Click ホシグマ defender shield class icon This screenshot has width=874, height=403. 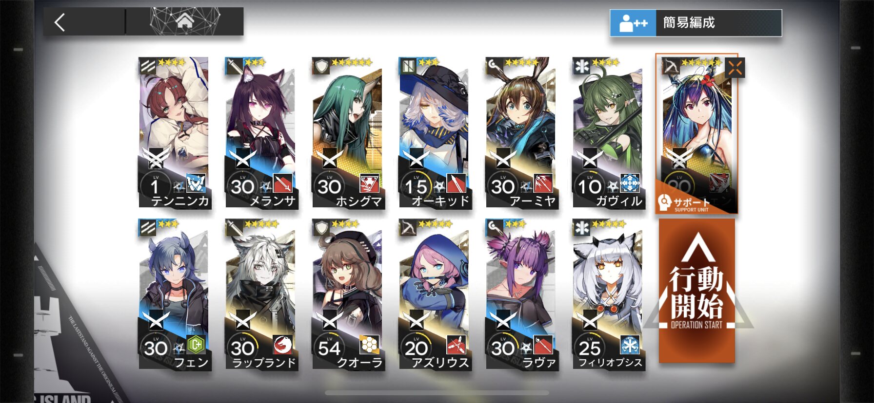pyautogui.click(x=321, y=66)
